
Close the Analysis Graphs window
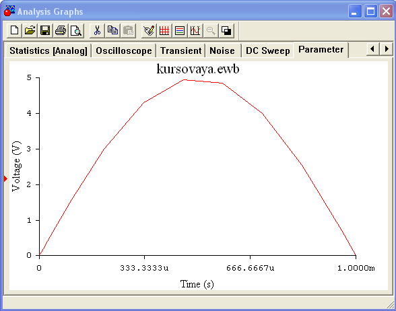[x=386, y=11]
